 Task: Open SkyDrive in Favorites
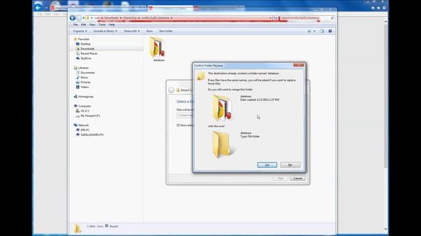coord(86,58)
